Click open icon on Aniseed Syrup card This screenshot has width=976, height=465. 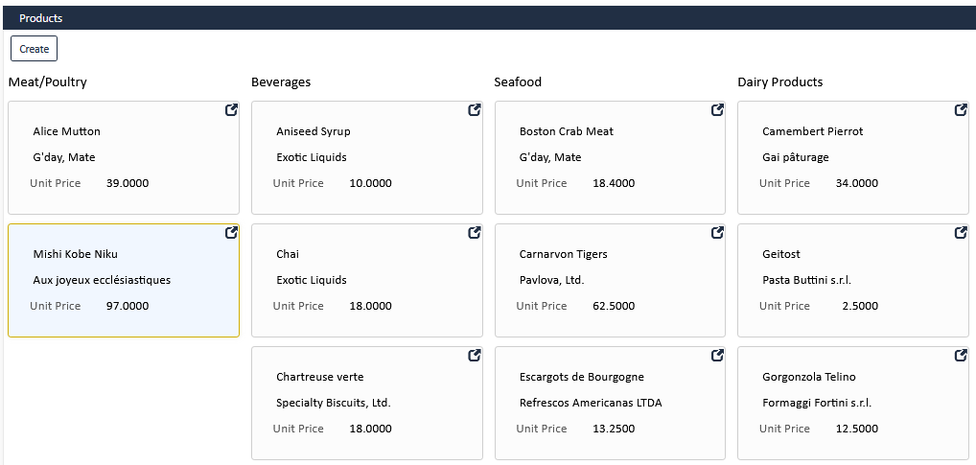tap(475, 110)
